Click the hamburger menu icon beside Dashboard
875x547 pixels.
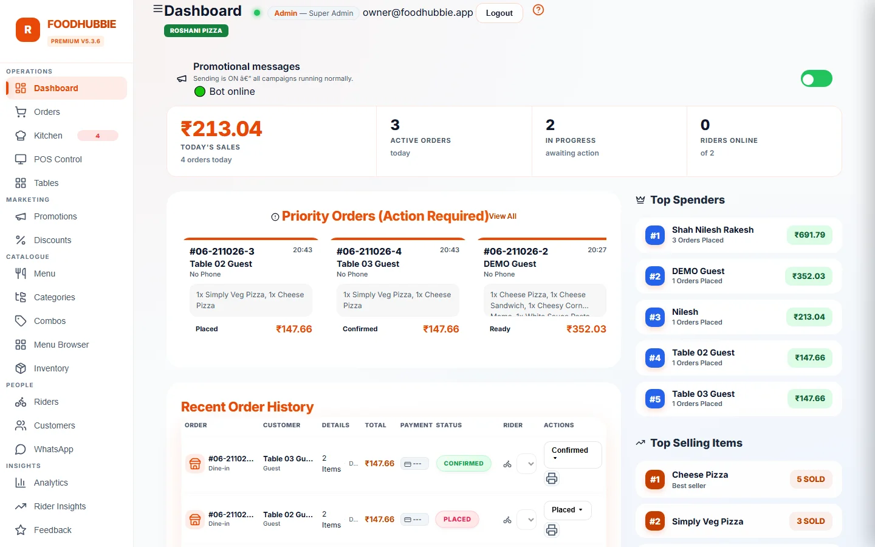point(158,9)
